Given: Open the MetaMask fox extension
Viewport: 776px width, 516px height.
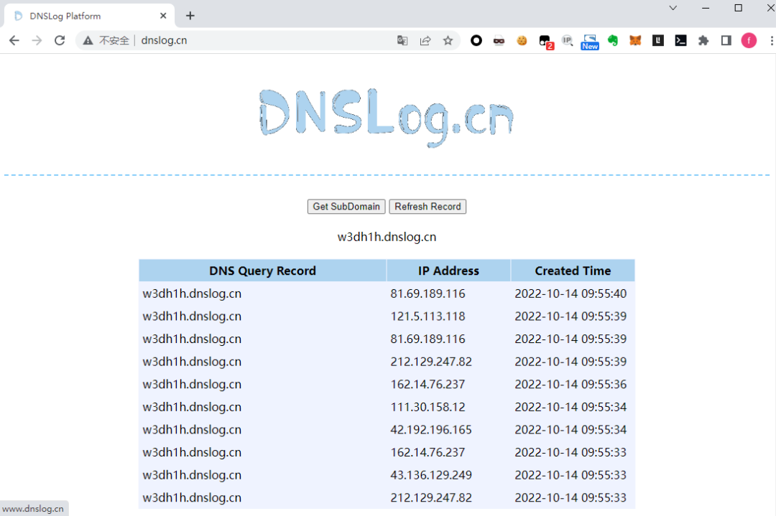Looking at the screenshot, I should pyautogui.click(x=635, y=40).
